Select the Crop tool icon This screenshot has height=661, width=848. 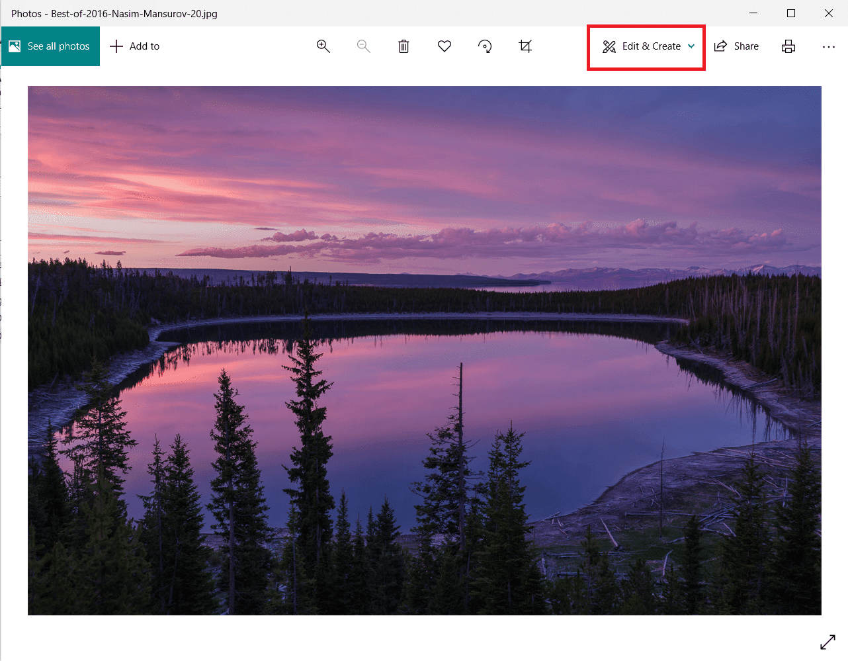click(x=525, y=46)
